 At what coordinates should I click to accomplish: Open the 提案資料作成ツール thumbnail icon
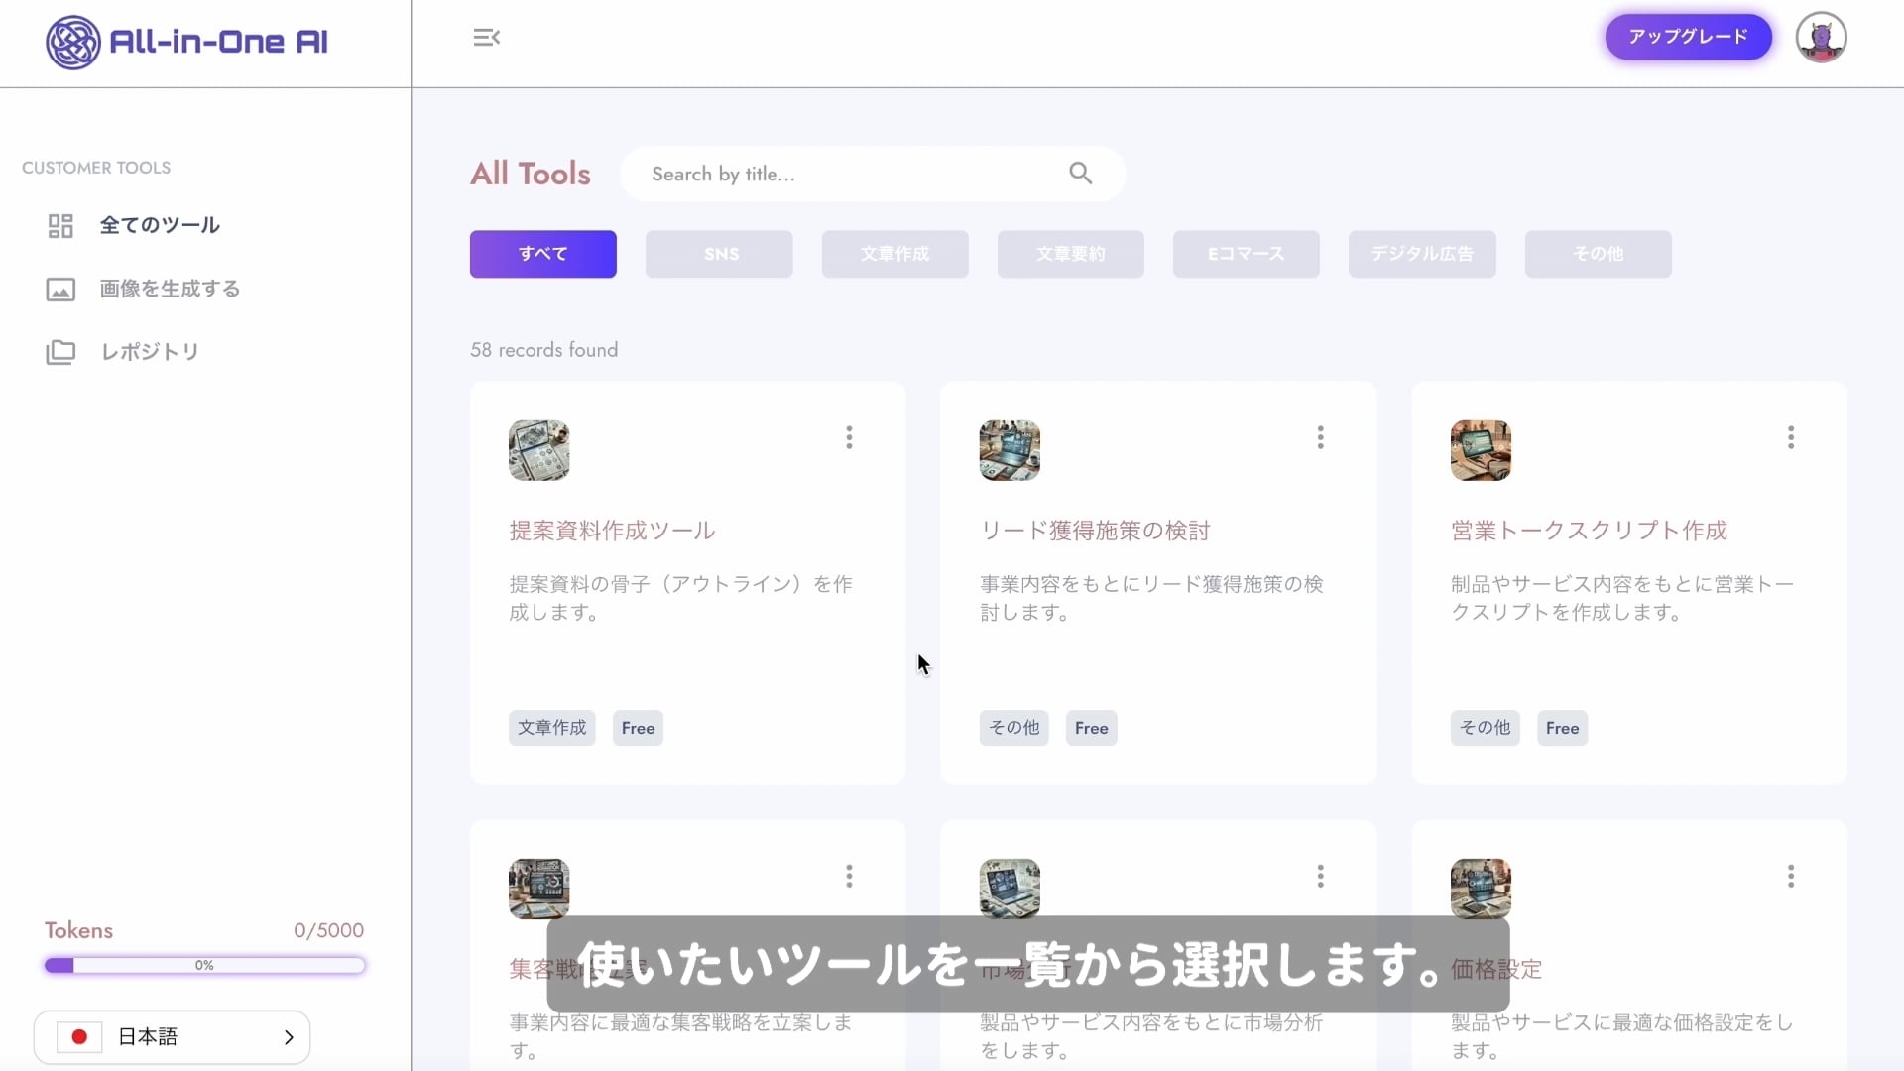(x=538, y=450)
